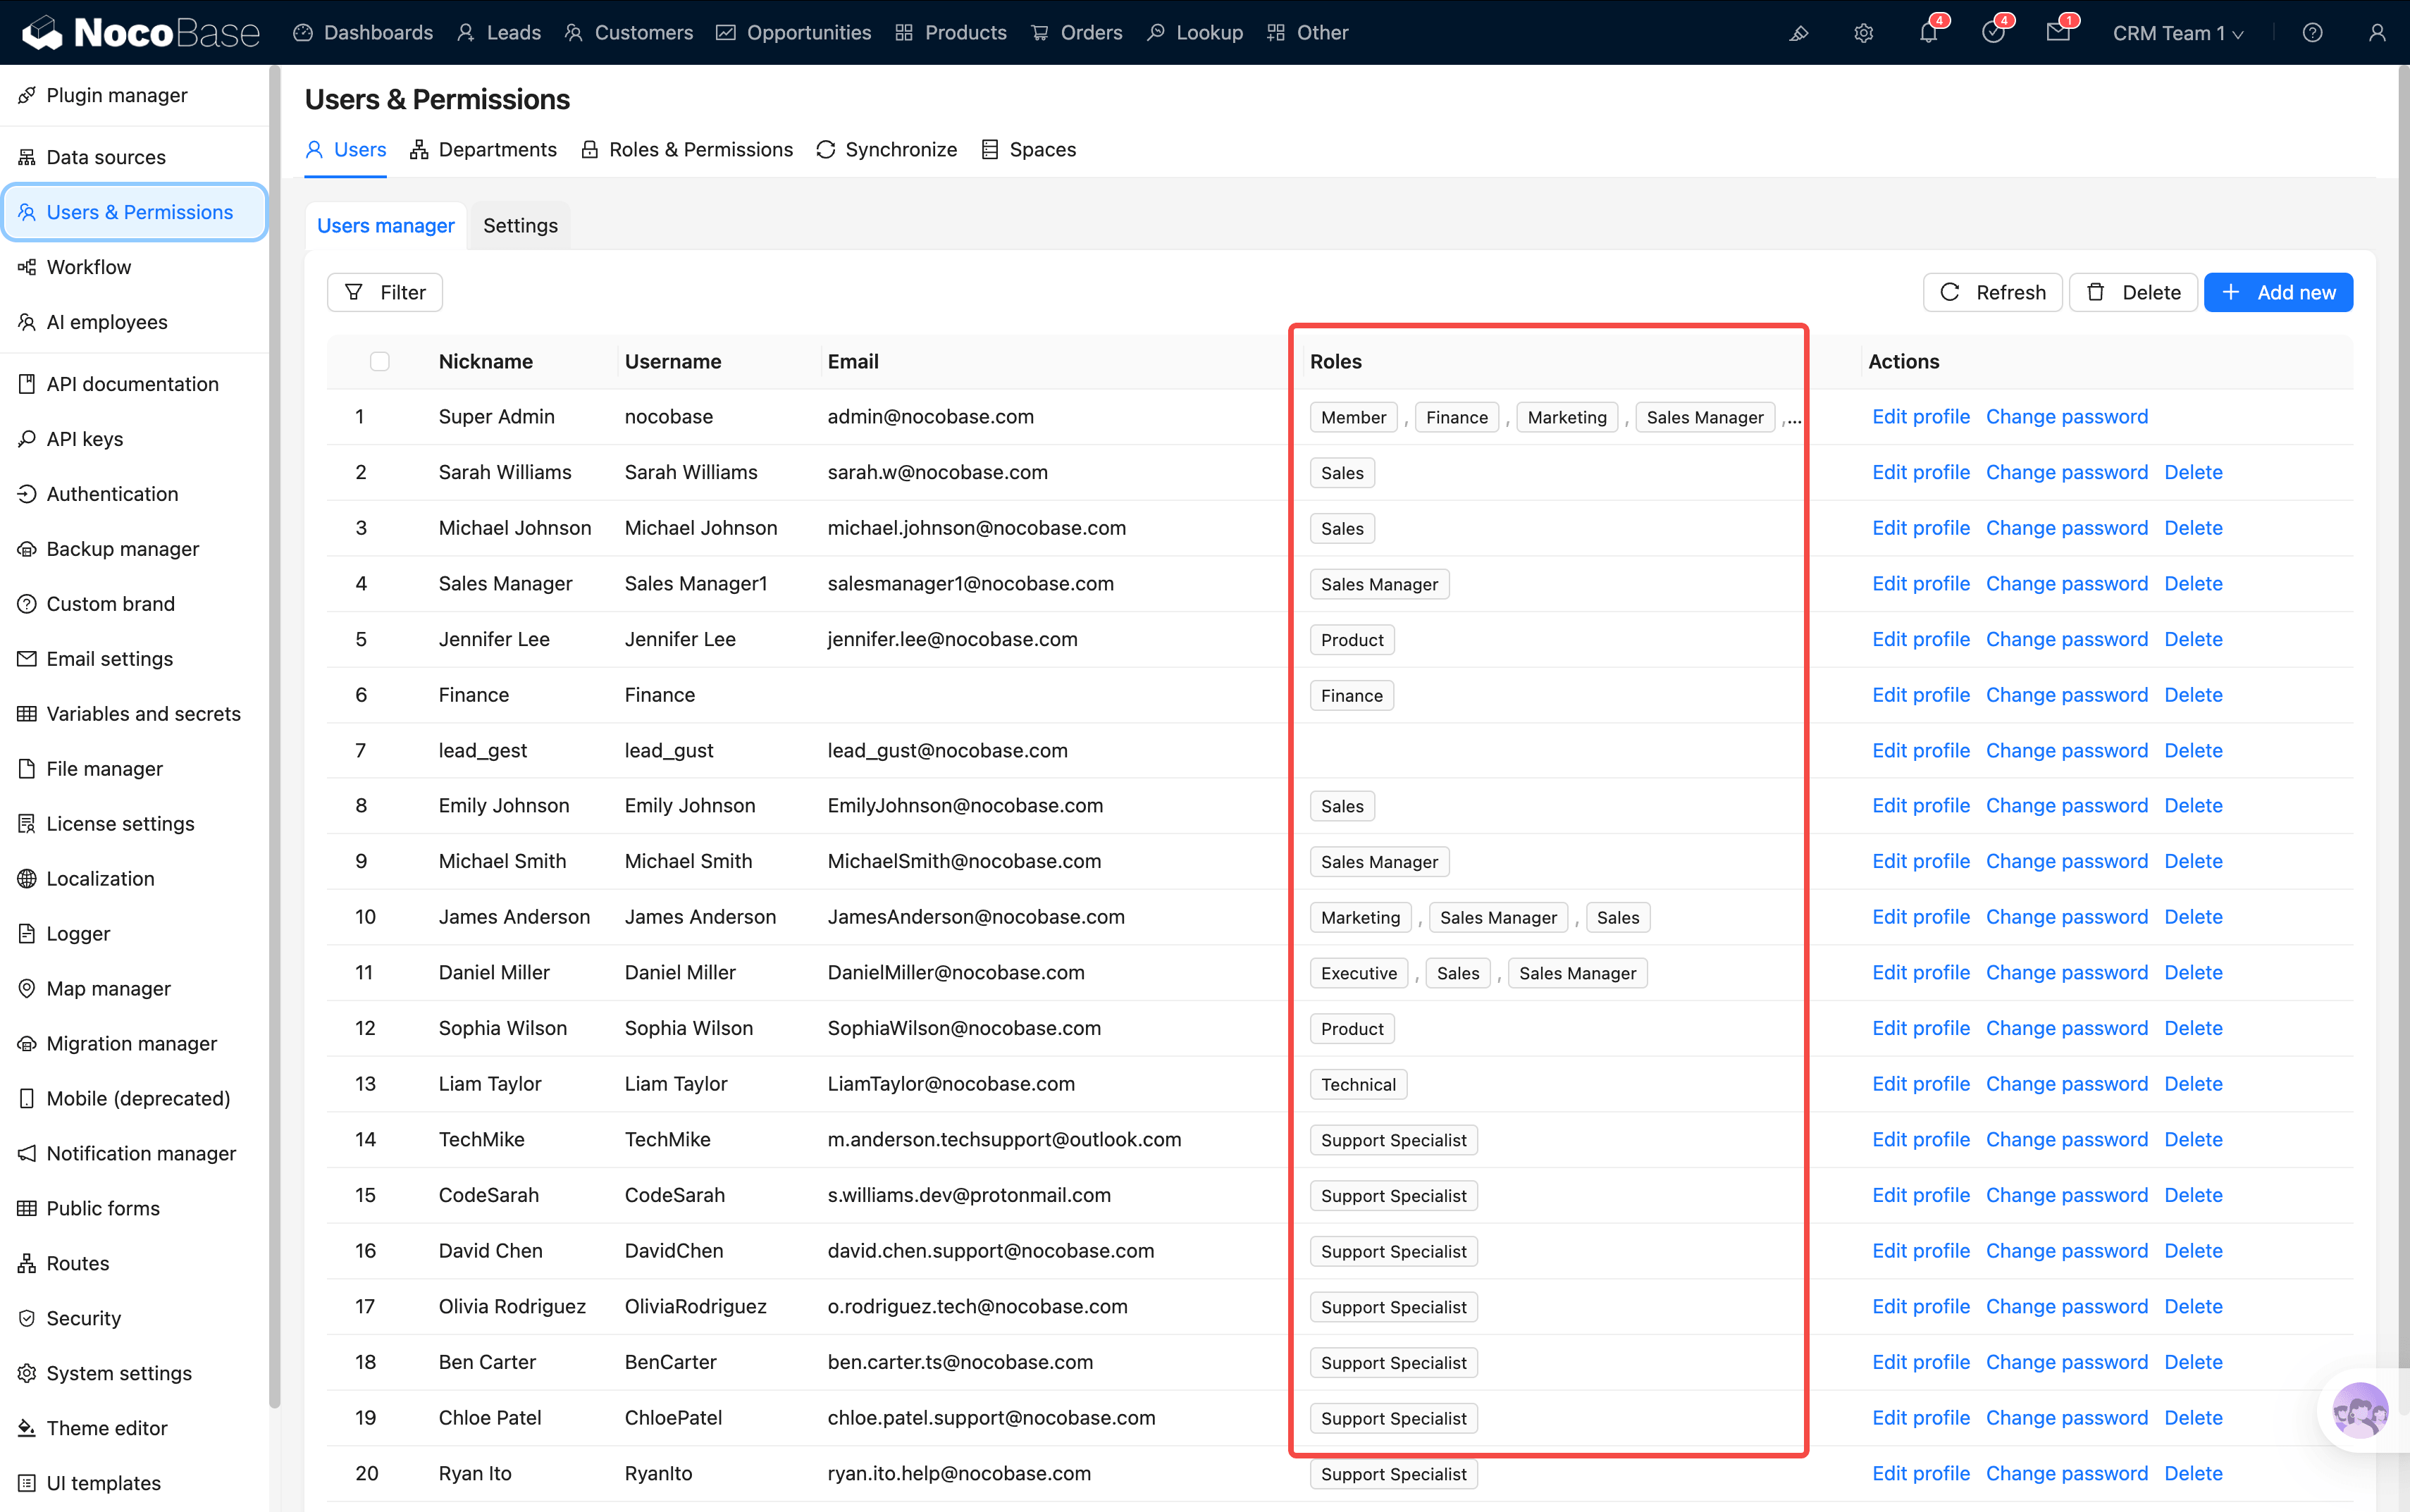Viewport: 2410px width, 1512px height.
Task: Open the mail inbox icon
Action: click(2057, 33)
